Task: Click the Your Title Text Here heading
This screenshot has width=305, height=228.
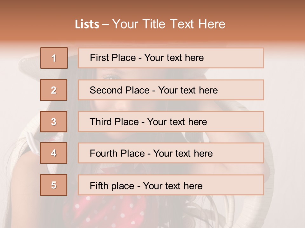Action: (x=169, y=24)
